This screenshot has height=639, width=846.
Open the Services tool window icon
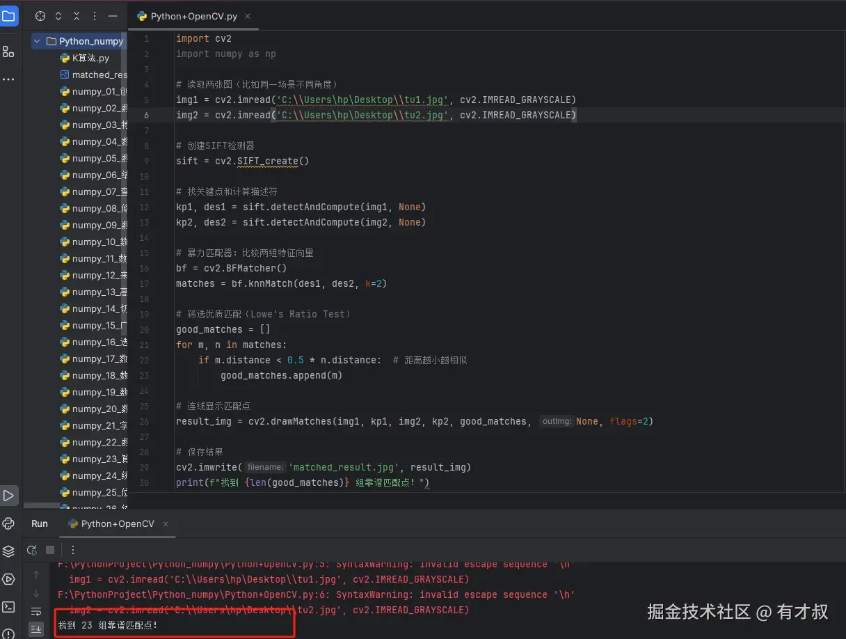coord(8,579)
